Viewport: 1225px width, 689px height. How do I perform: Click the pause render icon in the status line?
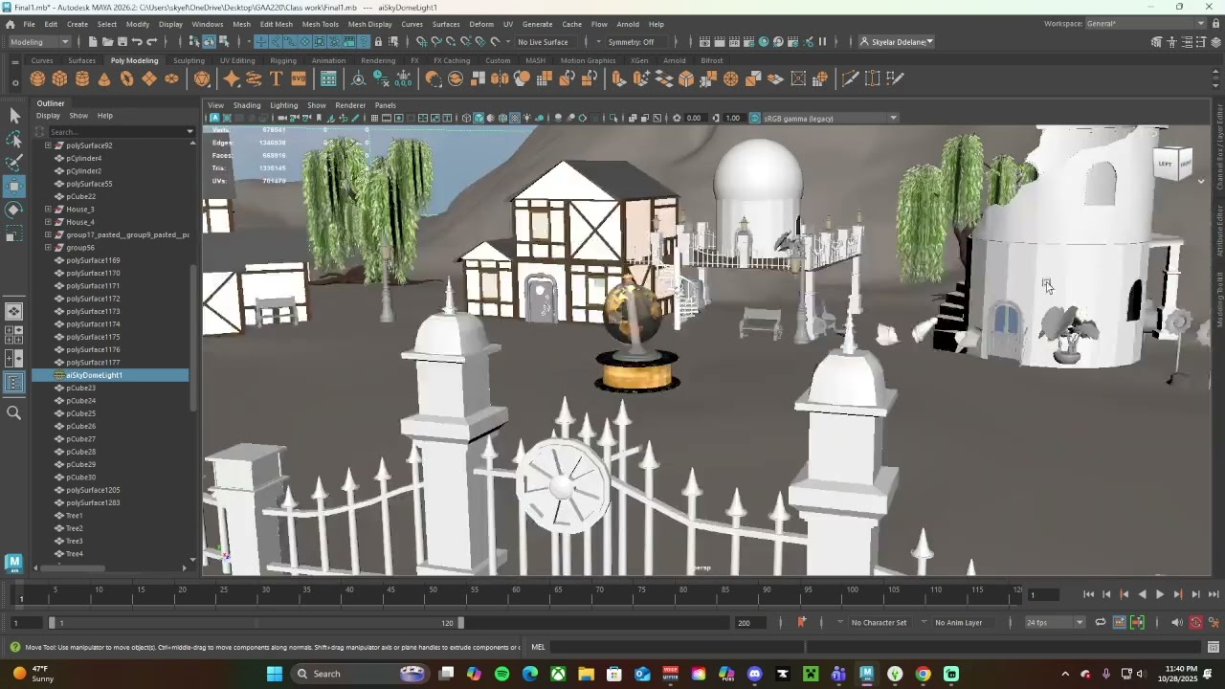pos(822,41)
